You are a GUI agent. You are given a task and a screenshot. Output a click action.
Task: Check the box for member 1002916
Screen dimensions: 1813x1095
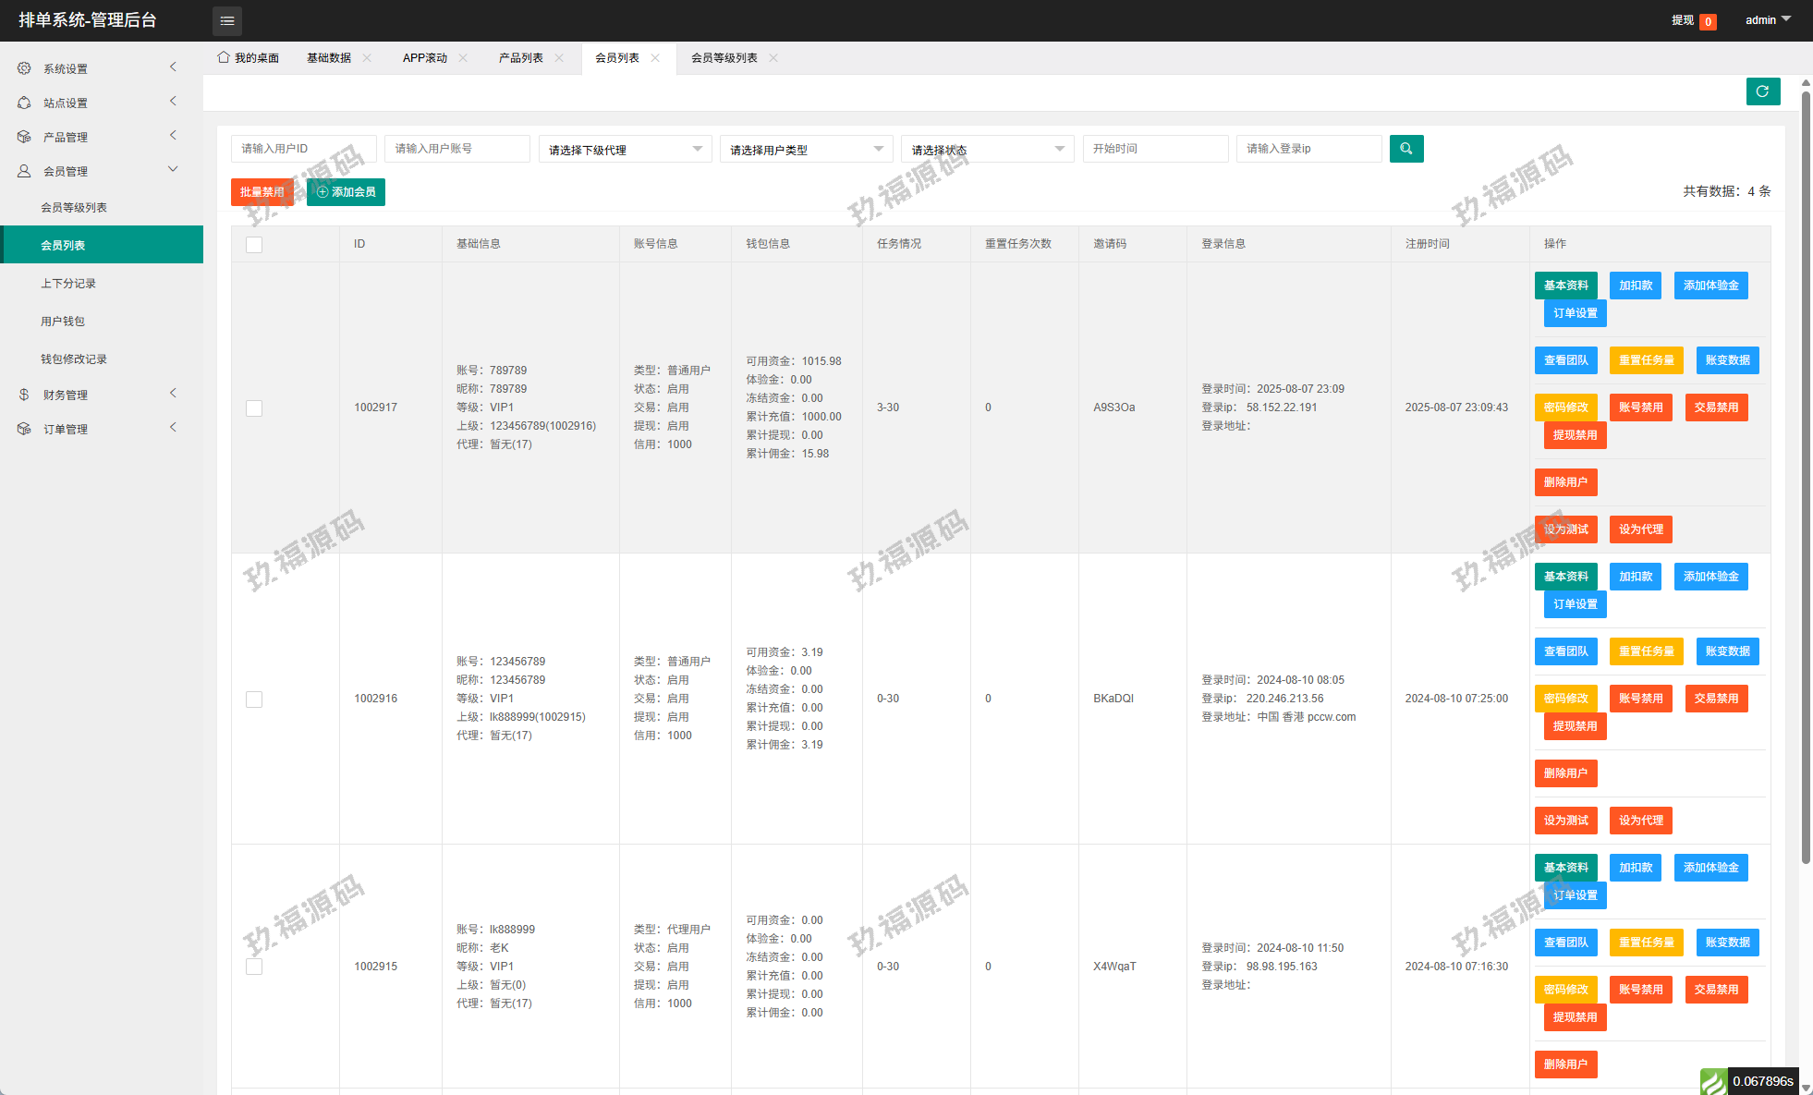(x=254, y=699)
